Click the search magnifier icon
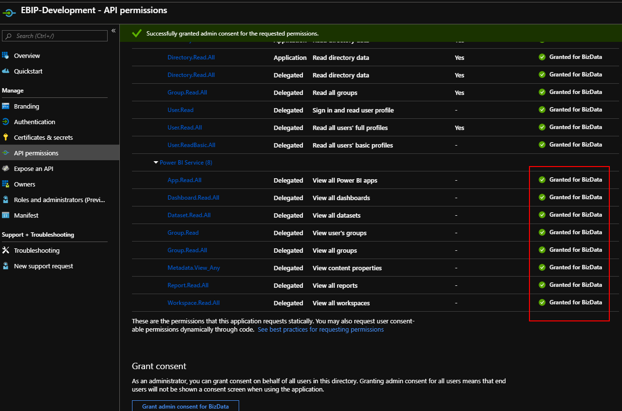The width and height of the screenshot is (622, 411). pos(9,36)
